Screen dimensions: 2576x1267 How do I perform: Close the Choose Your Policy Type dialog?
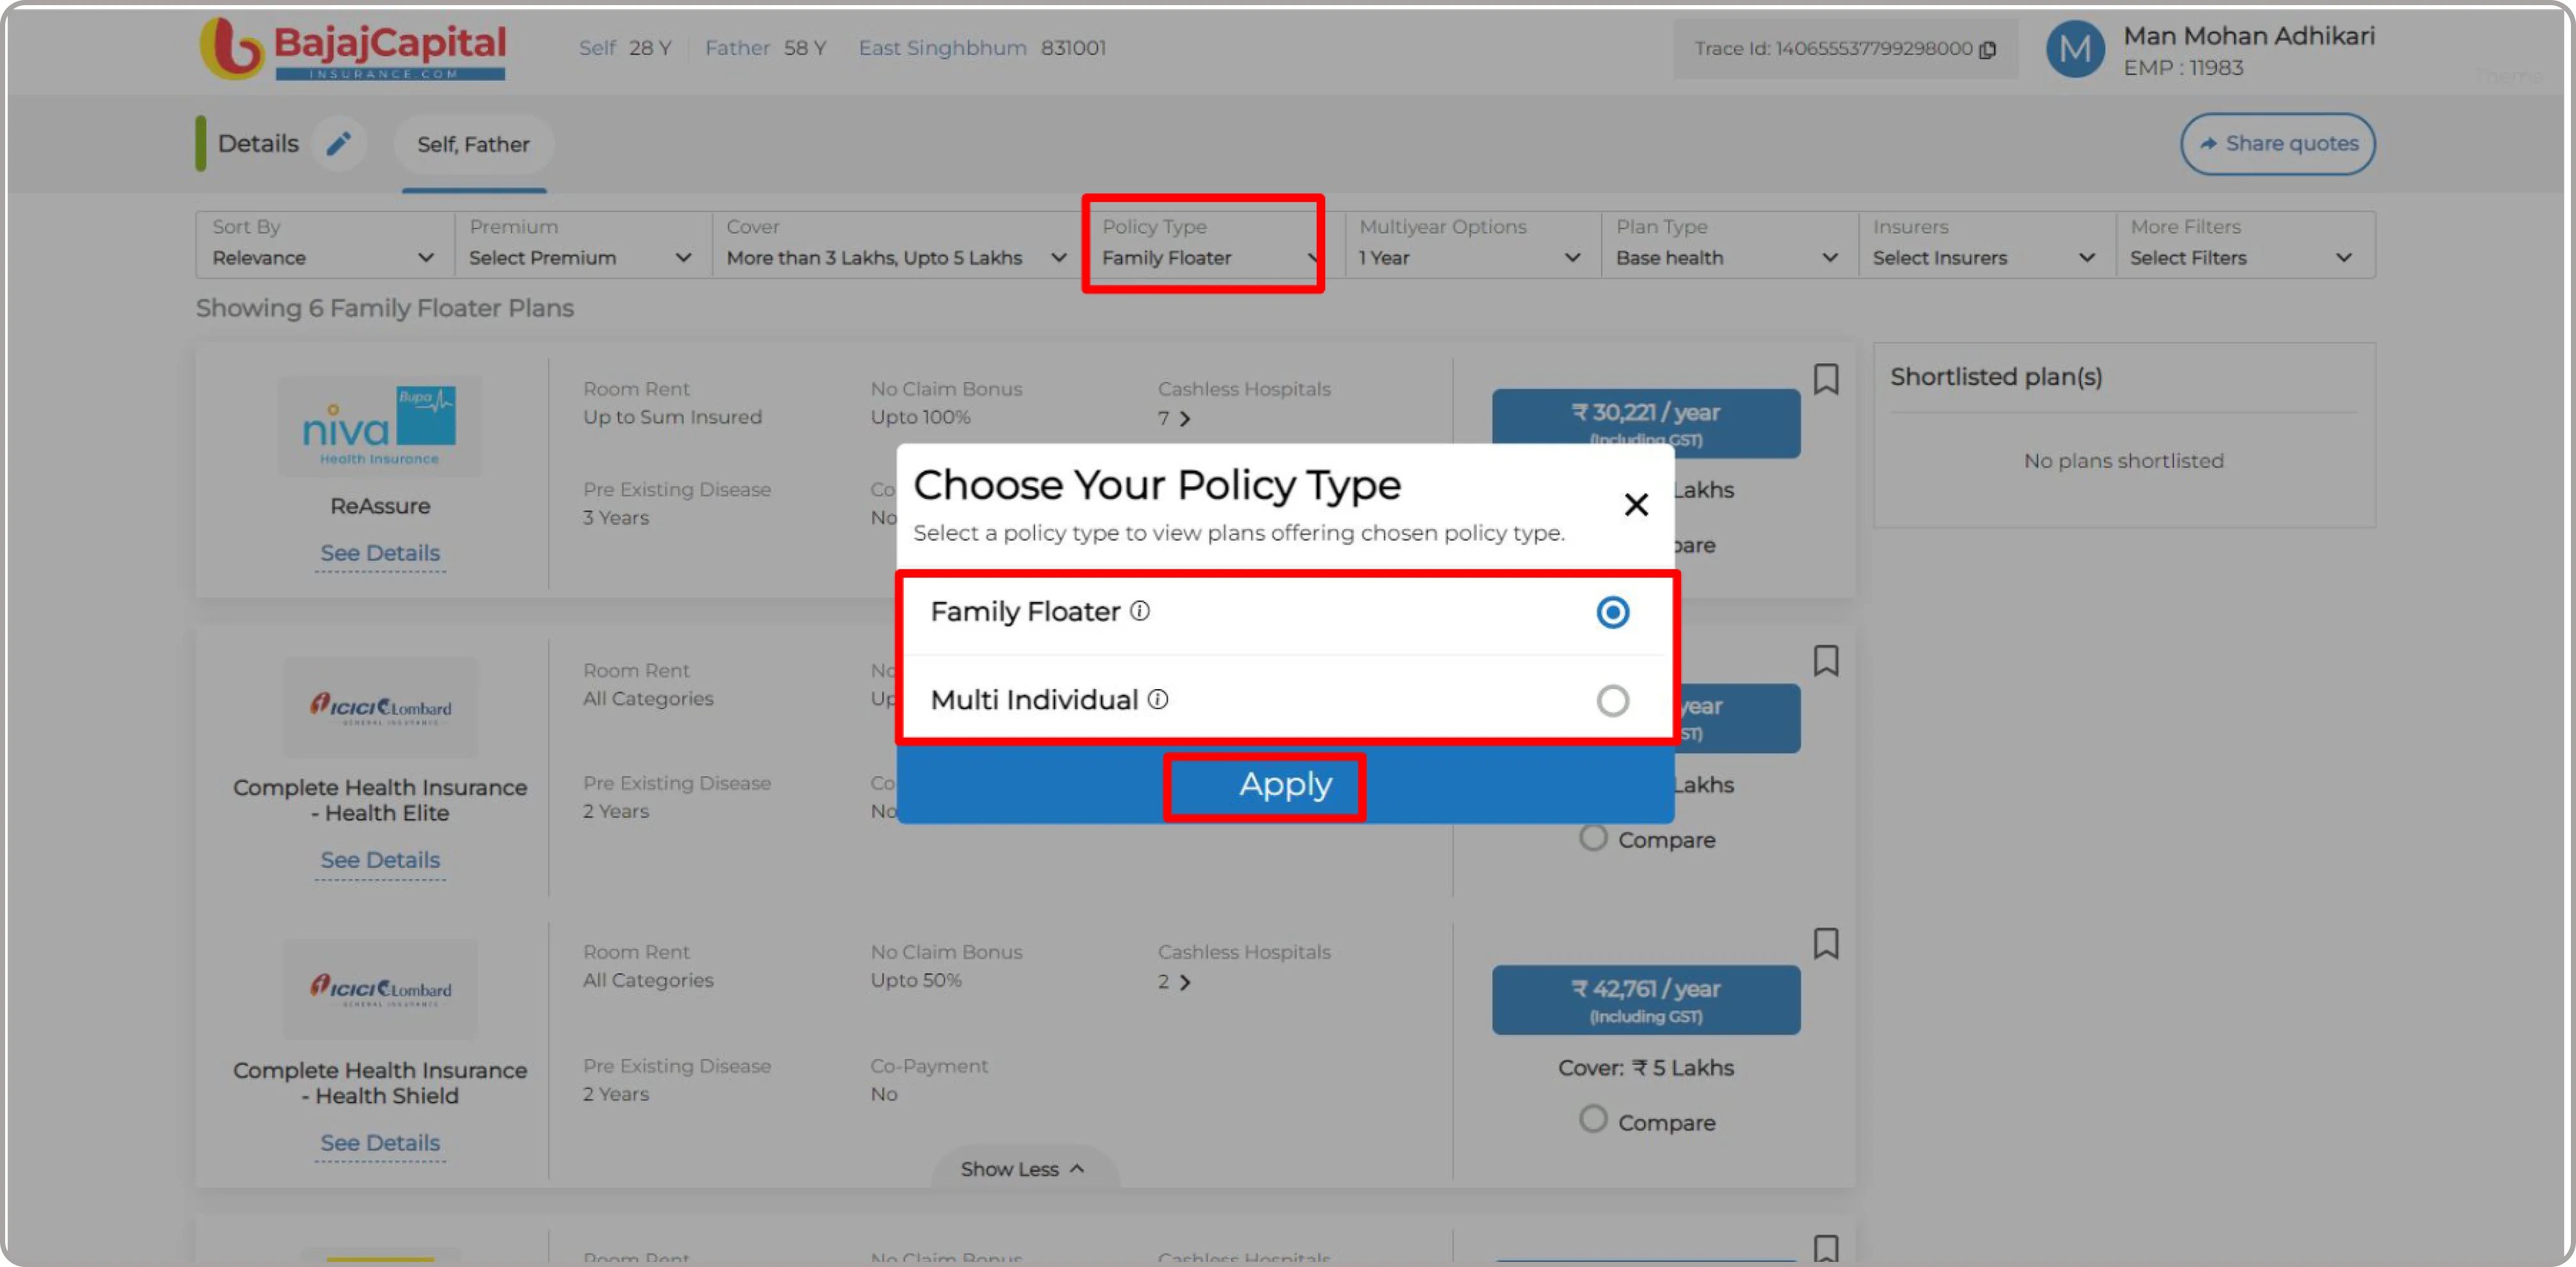point(1636,505)
